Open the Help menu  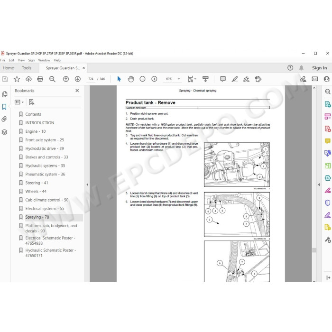point(57,60)
